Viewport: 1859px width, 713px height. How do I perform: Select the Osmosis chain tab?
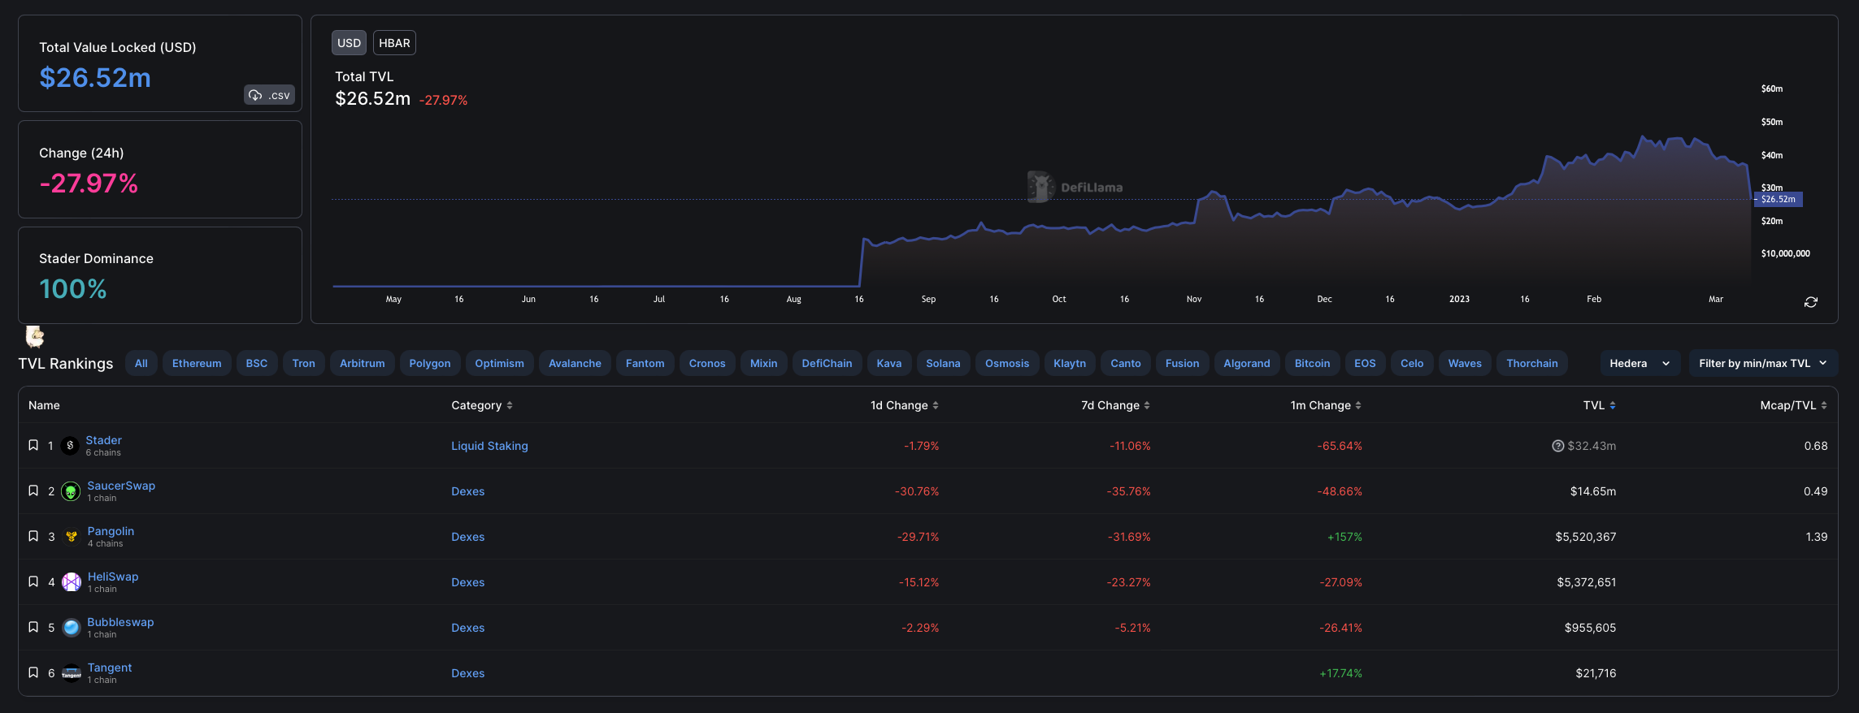[1007, 363]
